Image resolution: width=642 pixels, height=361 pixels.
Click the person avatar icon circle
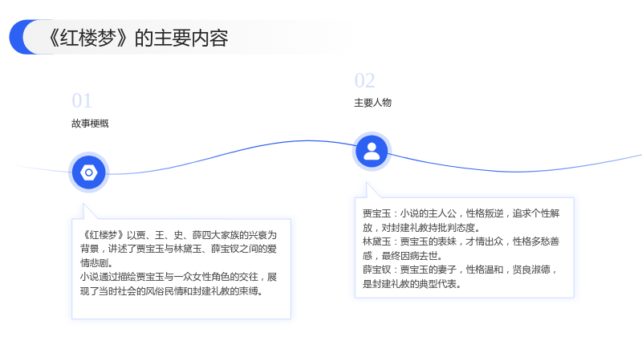372,152
